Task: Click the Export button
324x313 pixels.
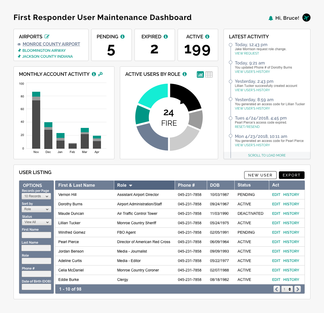Action: (x=292, y=175)
